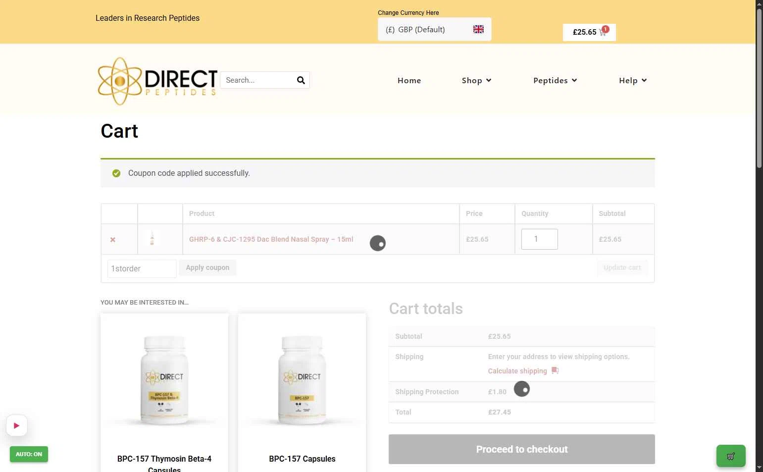Click the Total £27.45 value
The height and width of the screenshot is (472, 763).
pos(500,412)
